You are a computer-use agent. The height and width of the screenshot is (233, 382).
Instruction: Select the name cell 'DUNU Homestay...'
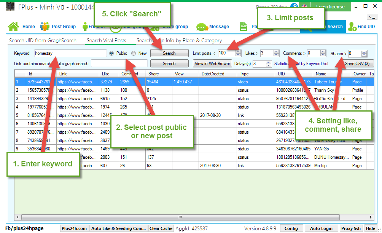point(332,157)
